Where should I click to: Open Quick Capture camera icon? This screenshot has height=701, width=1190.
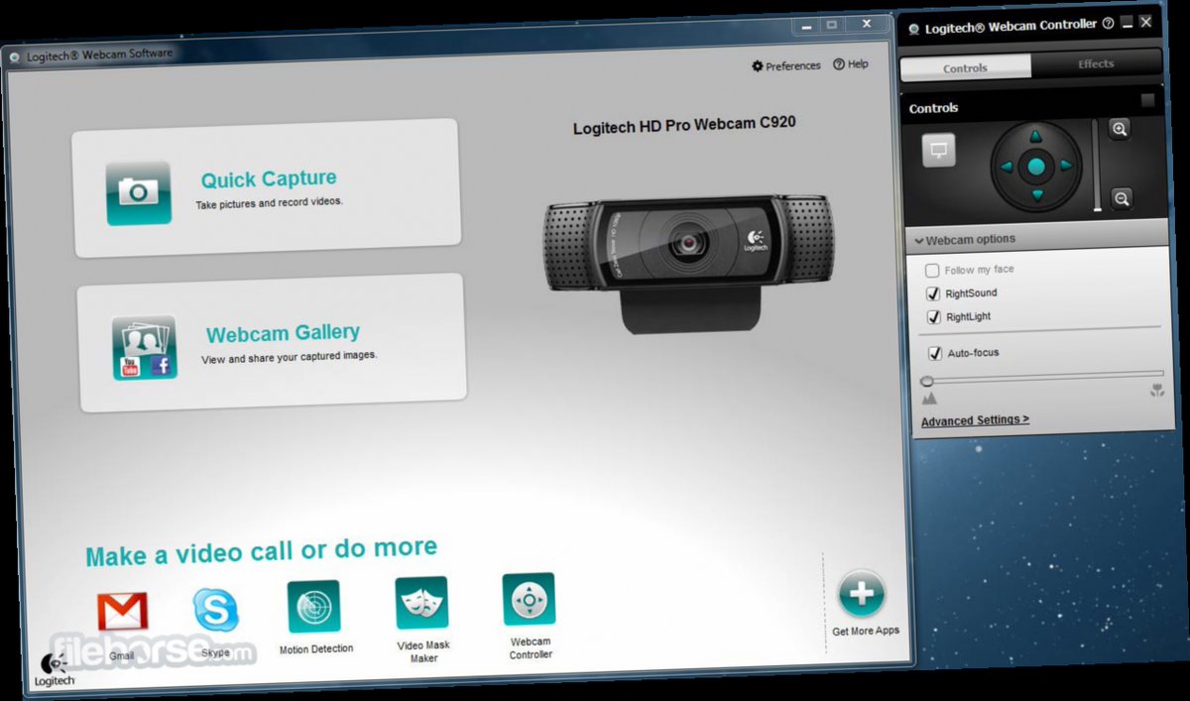click(139, 192)
